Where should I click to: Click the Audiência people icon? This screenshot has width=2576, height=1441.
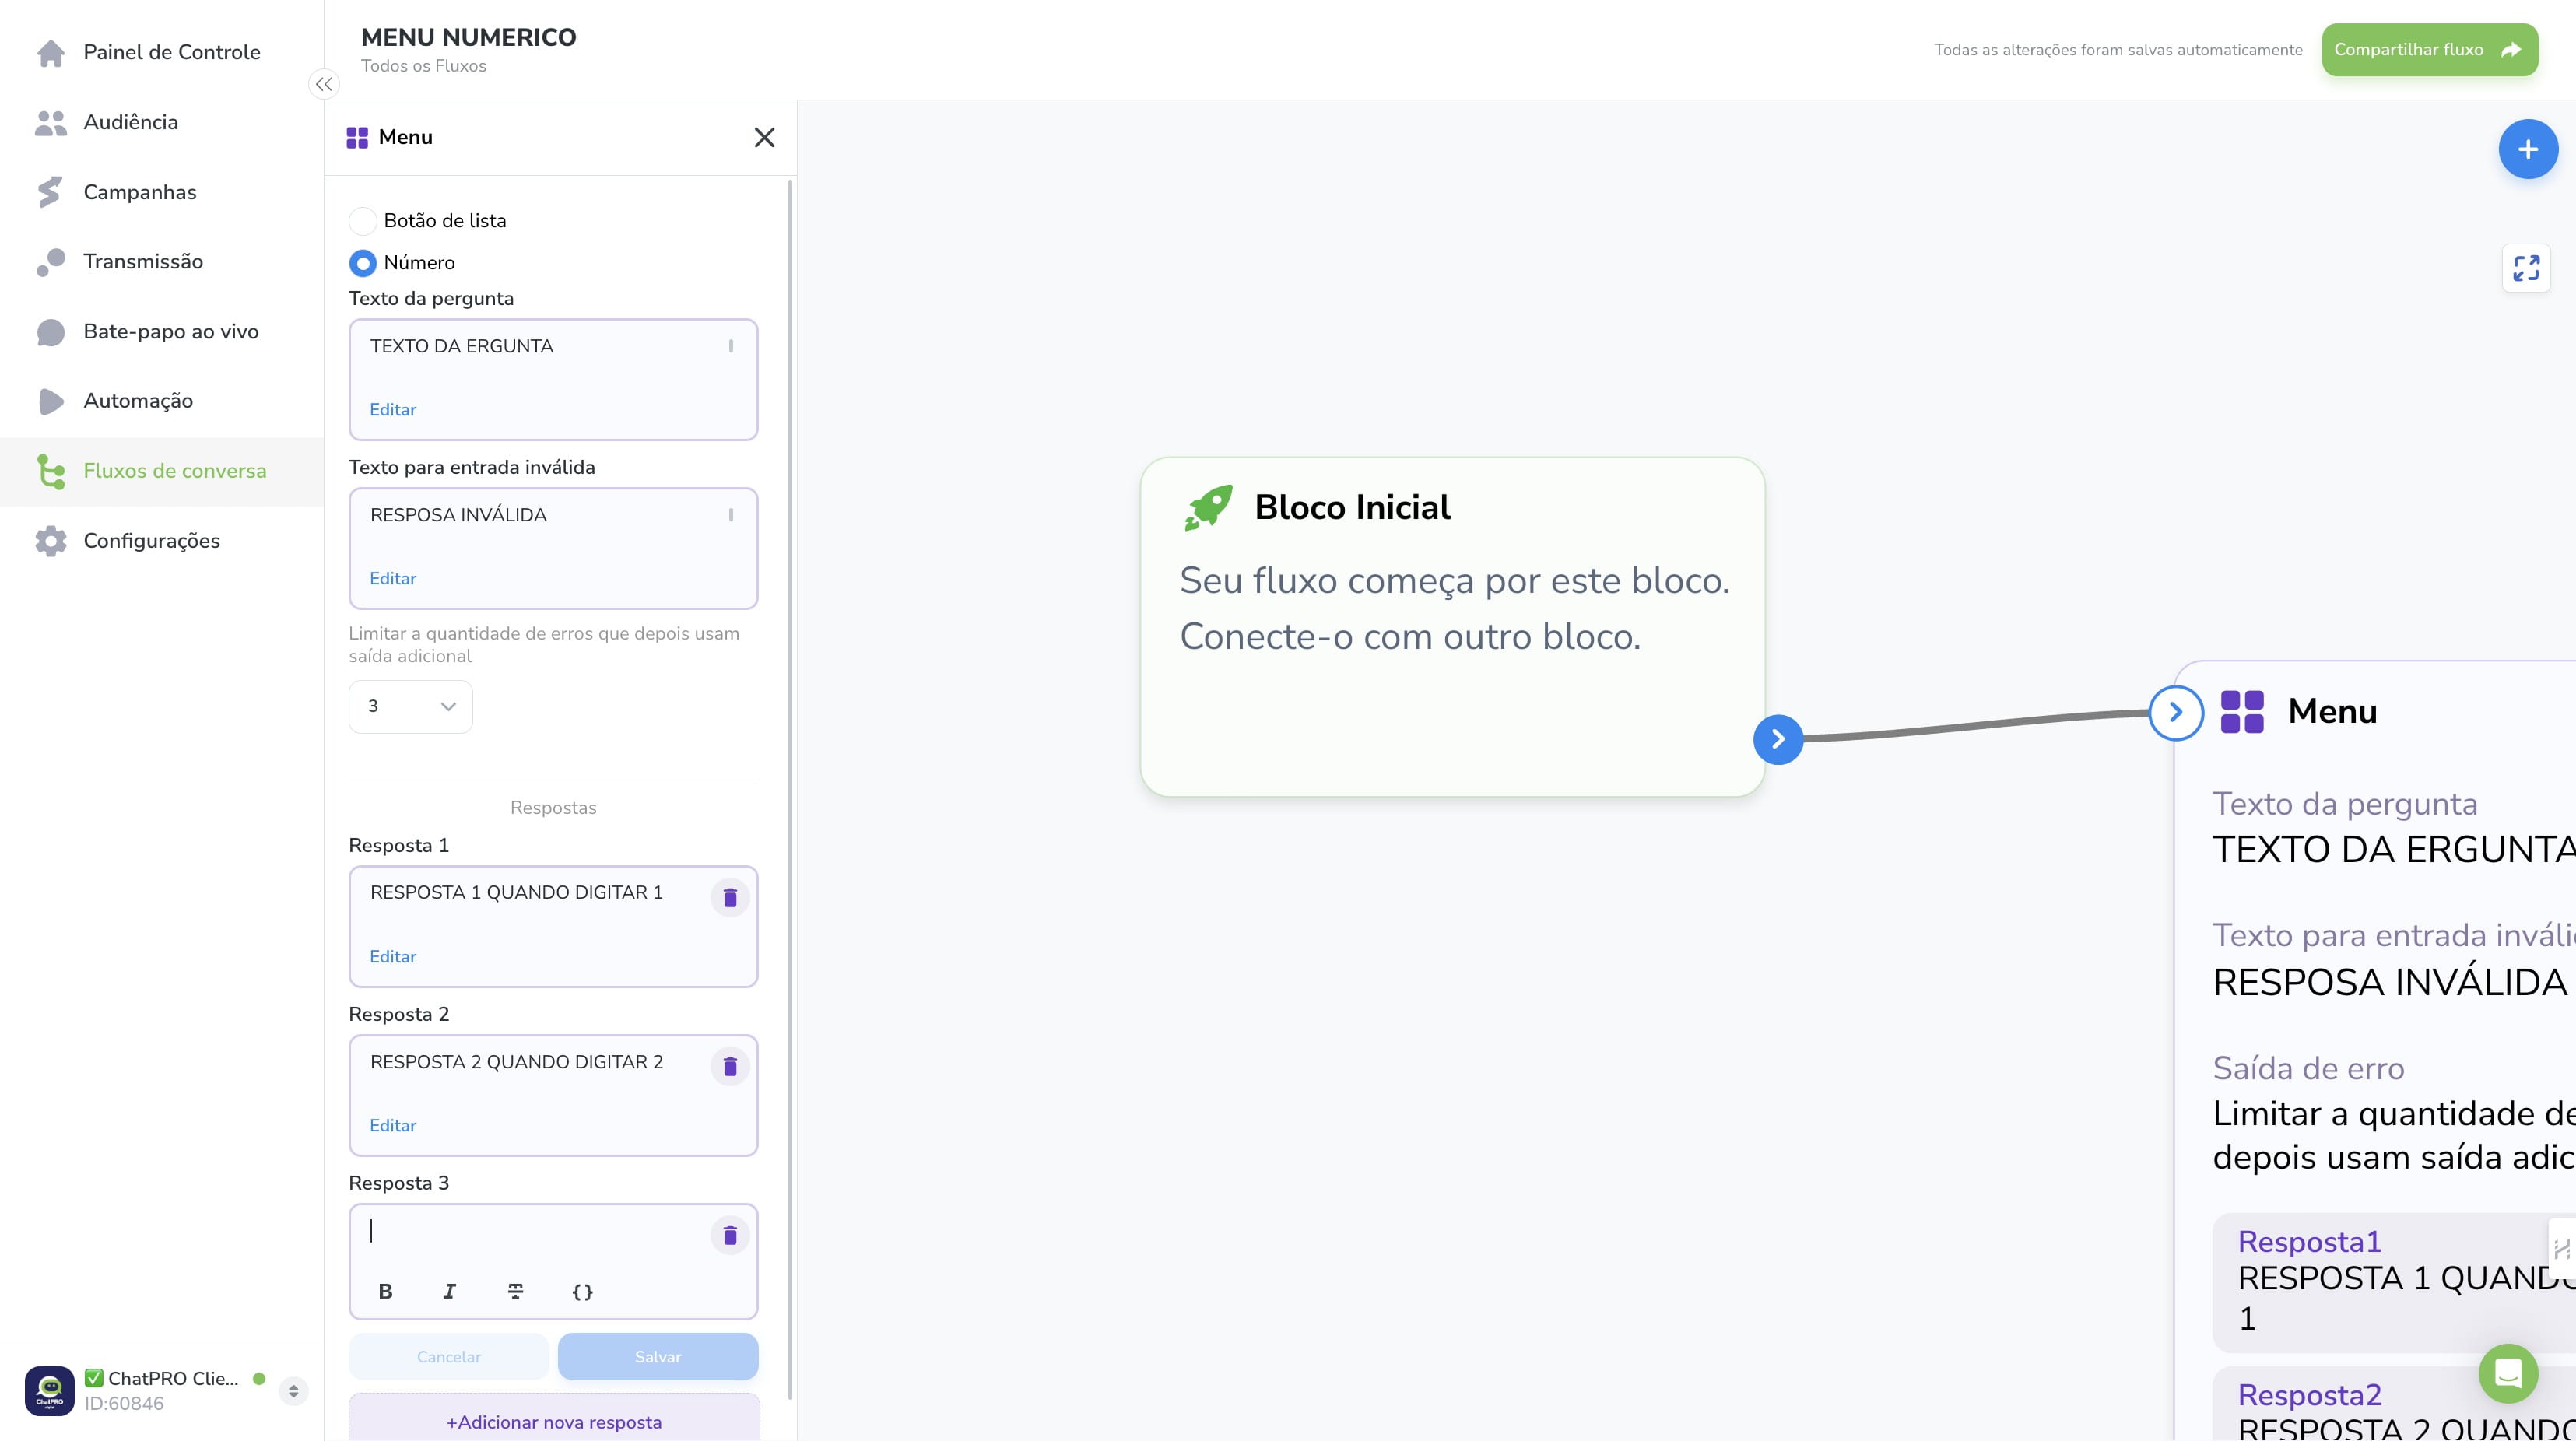(x=50, y=122)
